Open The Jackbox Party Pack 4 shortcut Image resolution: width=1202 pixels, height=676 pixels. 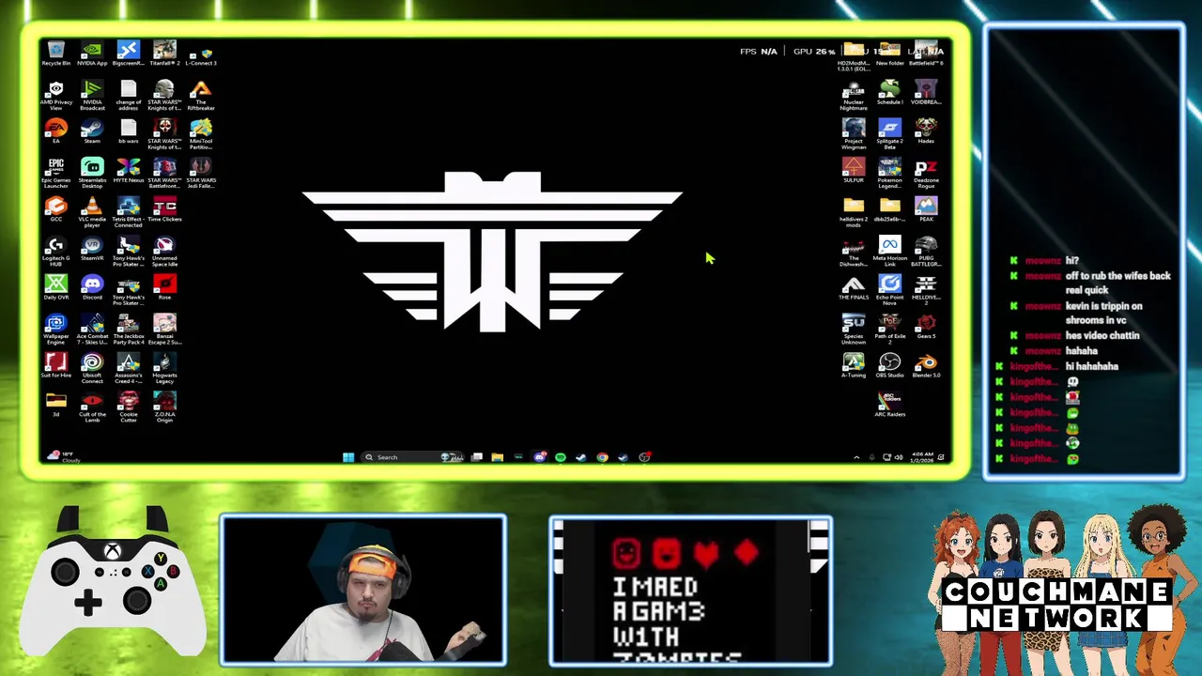tap(129, 330)
